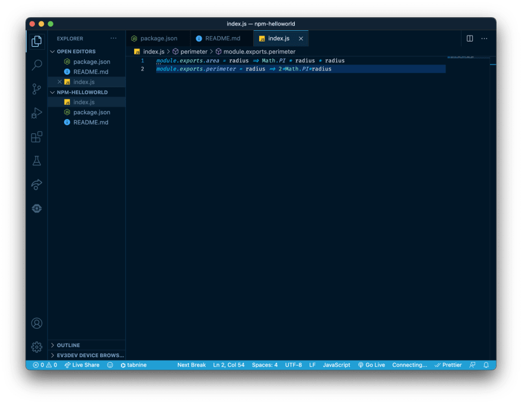Open the Live Share view in the activity bar
Image resolution: width=522 pixels, height=404 pixels.
[37, 185]
